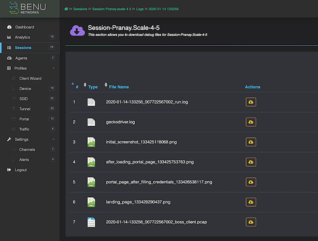
Task: Select after_loading_portal_page_133425753763.png name
Action: [x=150, y=162]
